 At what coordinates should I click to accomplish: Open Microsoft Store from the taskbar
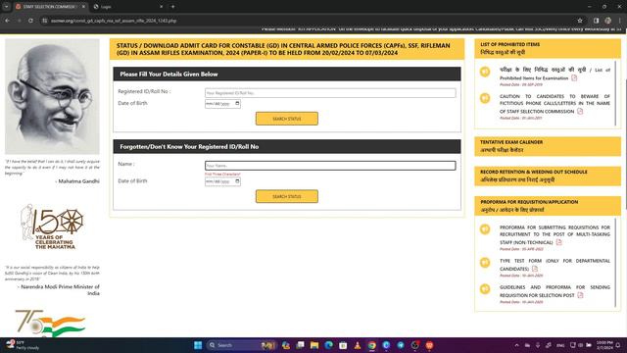click(343, 345)
